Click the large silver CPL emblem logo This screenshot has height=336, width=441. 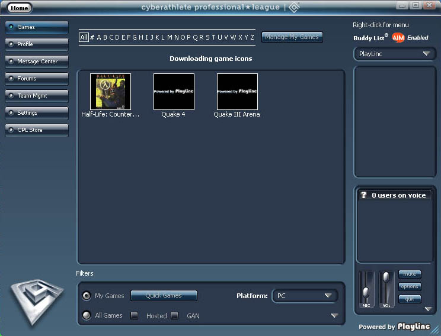tap(37, 302)
